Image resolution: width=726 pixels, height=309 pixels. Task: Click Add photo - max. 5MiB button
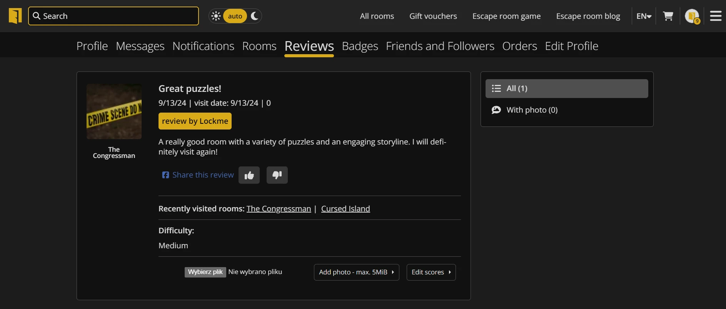pos(356,272)
